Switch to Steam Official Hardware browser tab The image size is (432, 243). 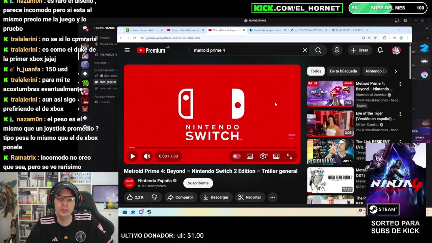185,30
